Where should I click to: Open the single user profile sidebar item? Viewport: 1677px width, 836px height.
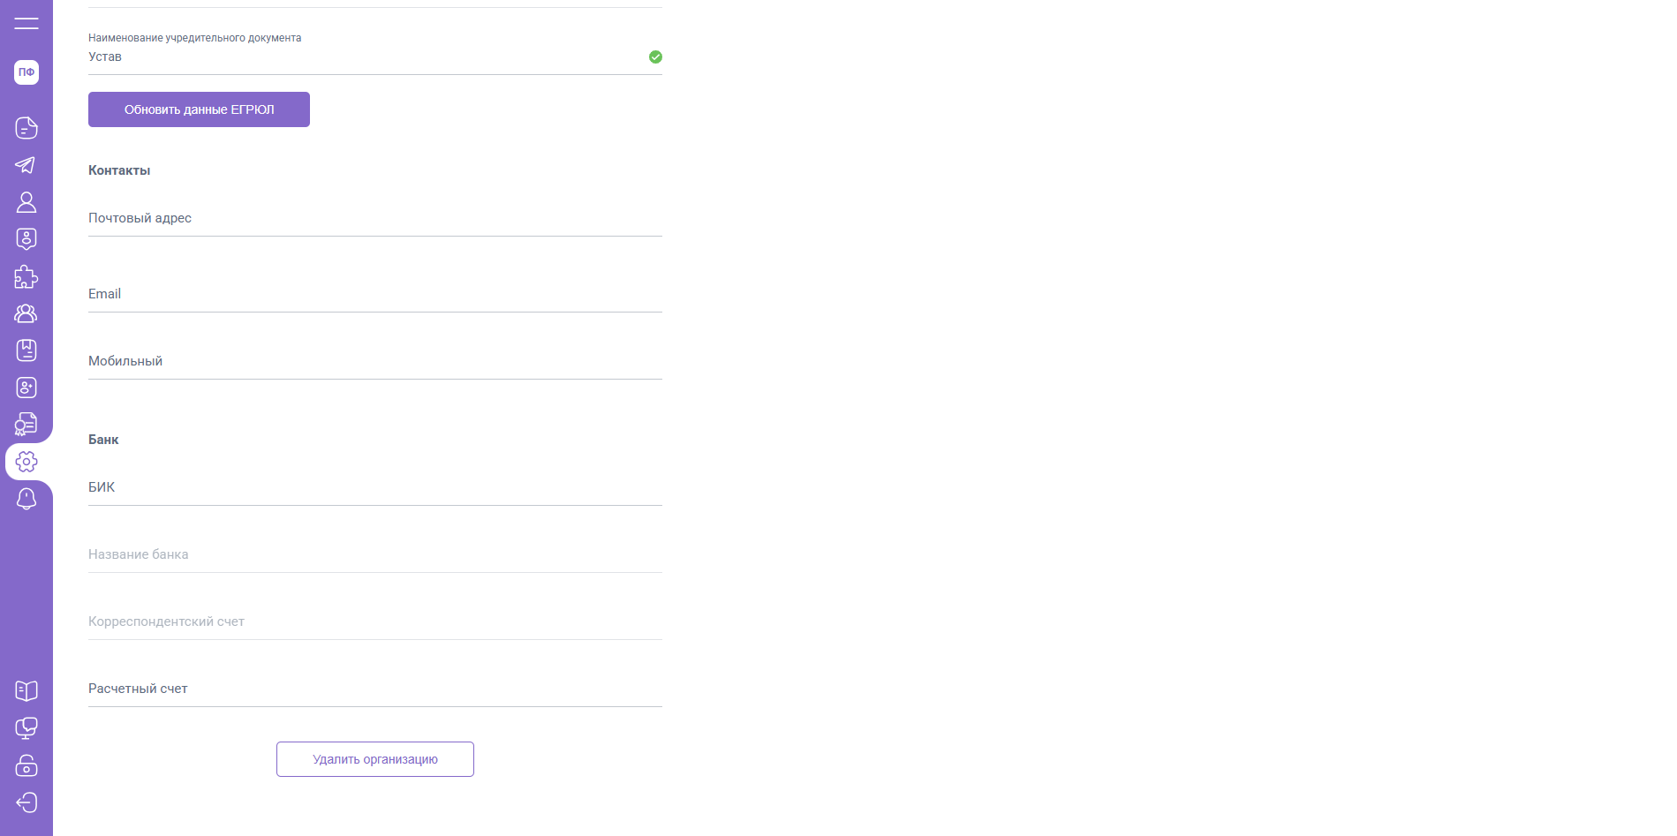point(26,202)
